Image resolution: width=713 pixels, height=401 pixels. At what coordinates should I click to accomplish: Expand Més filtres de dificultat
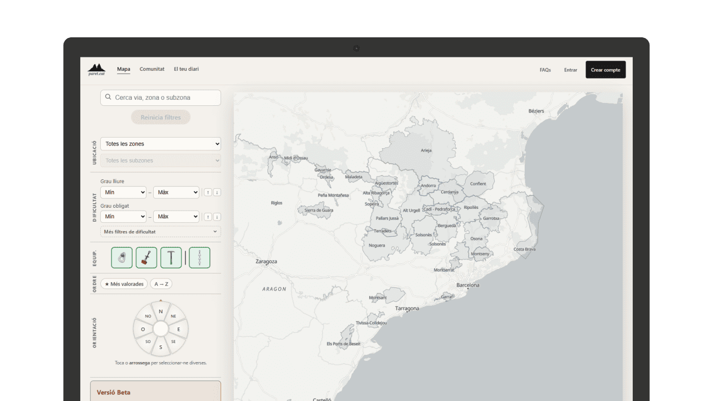point(160,232)
